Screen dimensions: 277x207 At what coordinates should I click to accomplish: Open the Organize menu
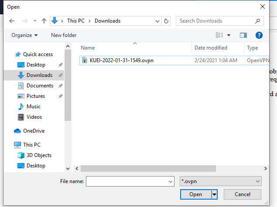point(24,35)
